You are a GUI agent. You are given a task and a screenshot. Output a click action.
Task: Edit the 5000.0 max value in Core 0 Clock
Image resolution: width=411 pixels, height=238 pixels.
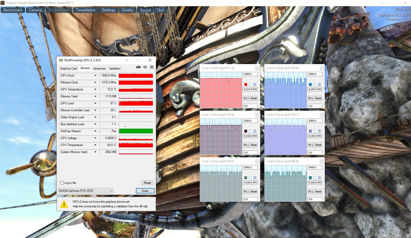250,74
